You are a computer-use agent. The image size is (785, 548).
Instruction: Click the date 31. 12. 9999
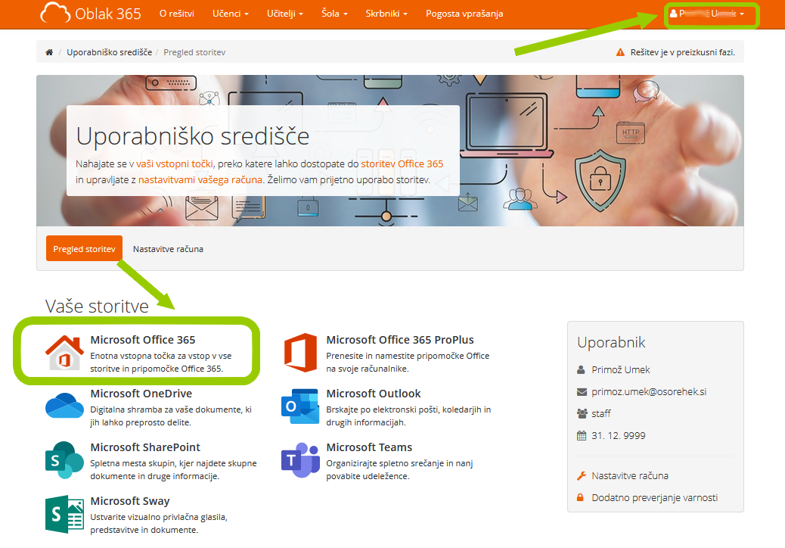[619, 436]
